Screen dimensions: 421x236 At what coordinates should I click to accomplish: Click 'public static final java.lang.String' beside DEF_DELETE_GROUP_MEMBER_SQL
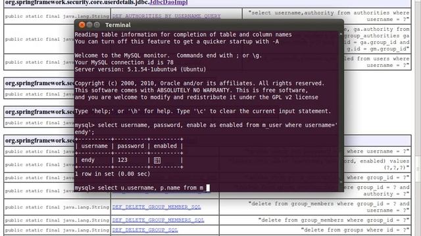pos(57,207)
